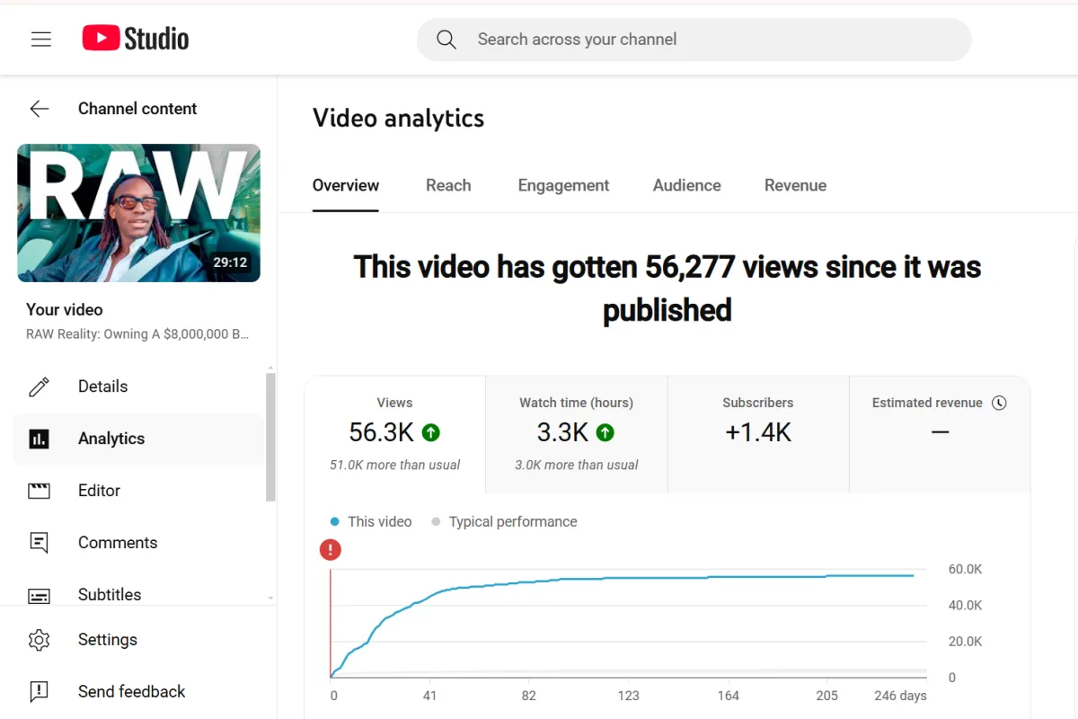The image size is (1078, 719).
Task: Select the Watch time (hours) card
Action: point(577,435)
